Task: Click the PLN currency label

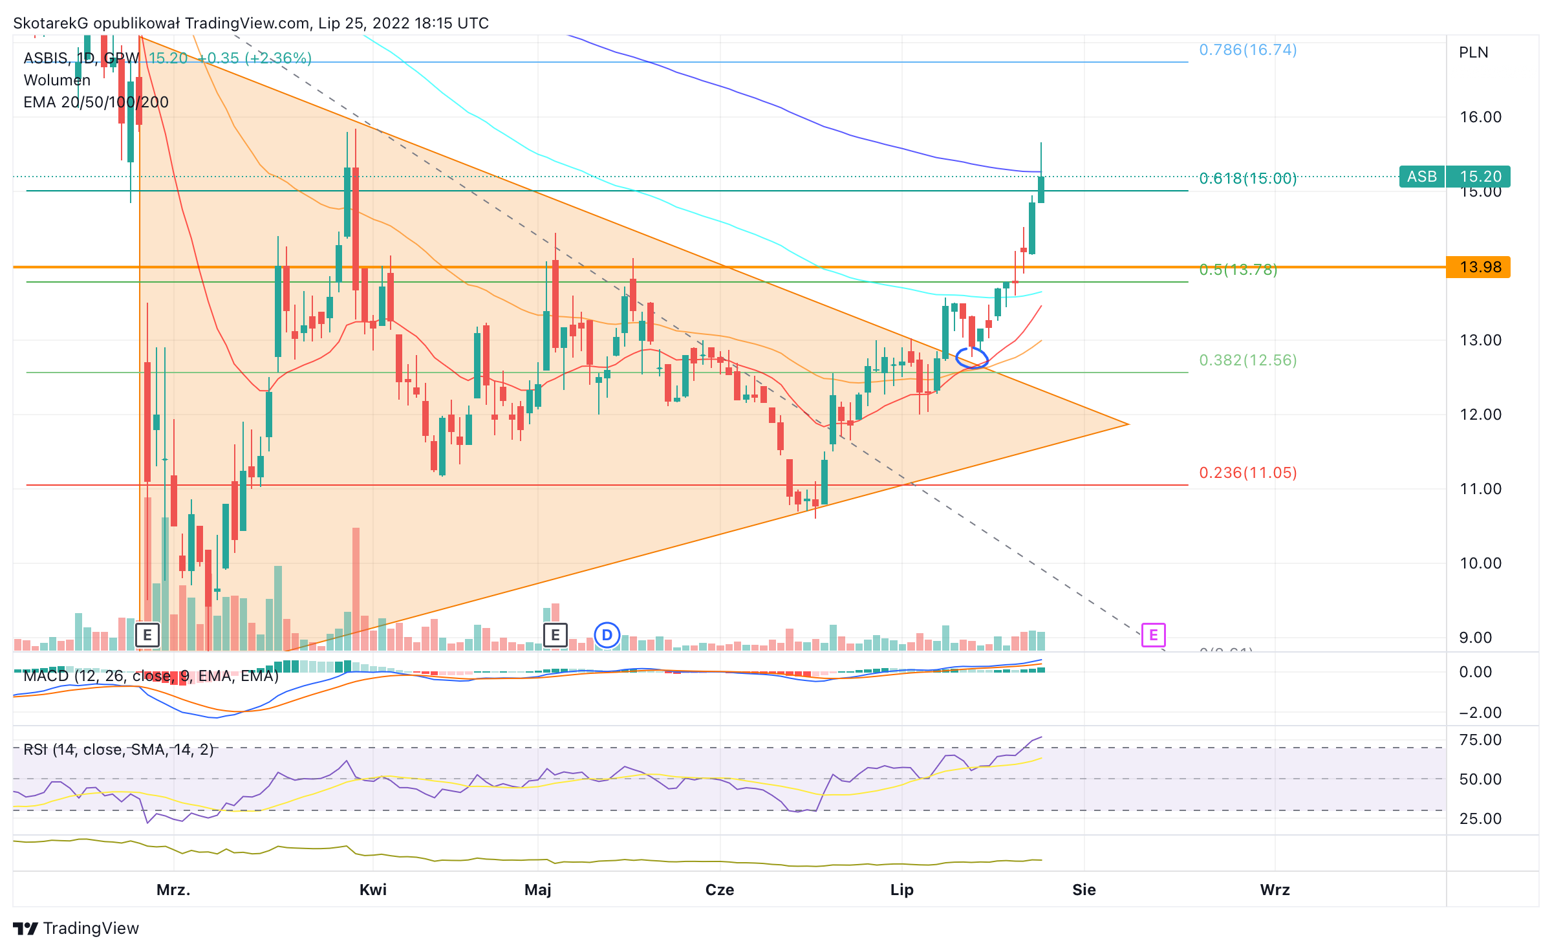Action: click(1474, 52)
